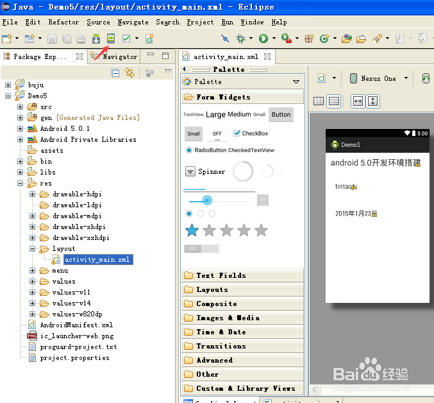The width and height of the screenshot is (434, 403).
Task: Select the Button widget in palette
Action: pyautogui.click(x=281, y=114)
